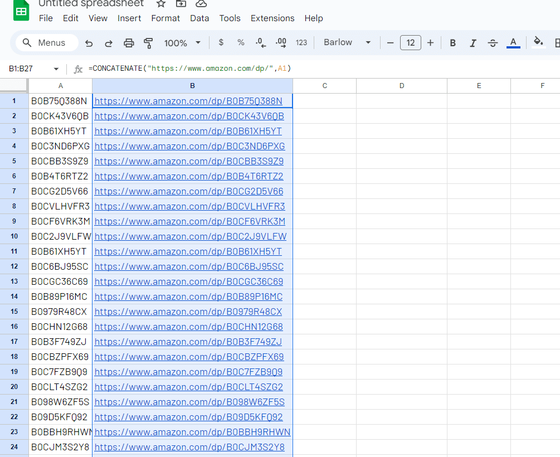Print the spreadsheet using printer icon
Viewport: 560px width, 457px height.
point(129,43)
